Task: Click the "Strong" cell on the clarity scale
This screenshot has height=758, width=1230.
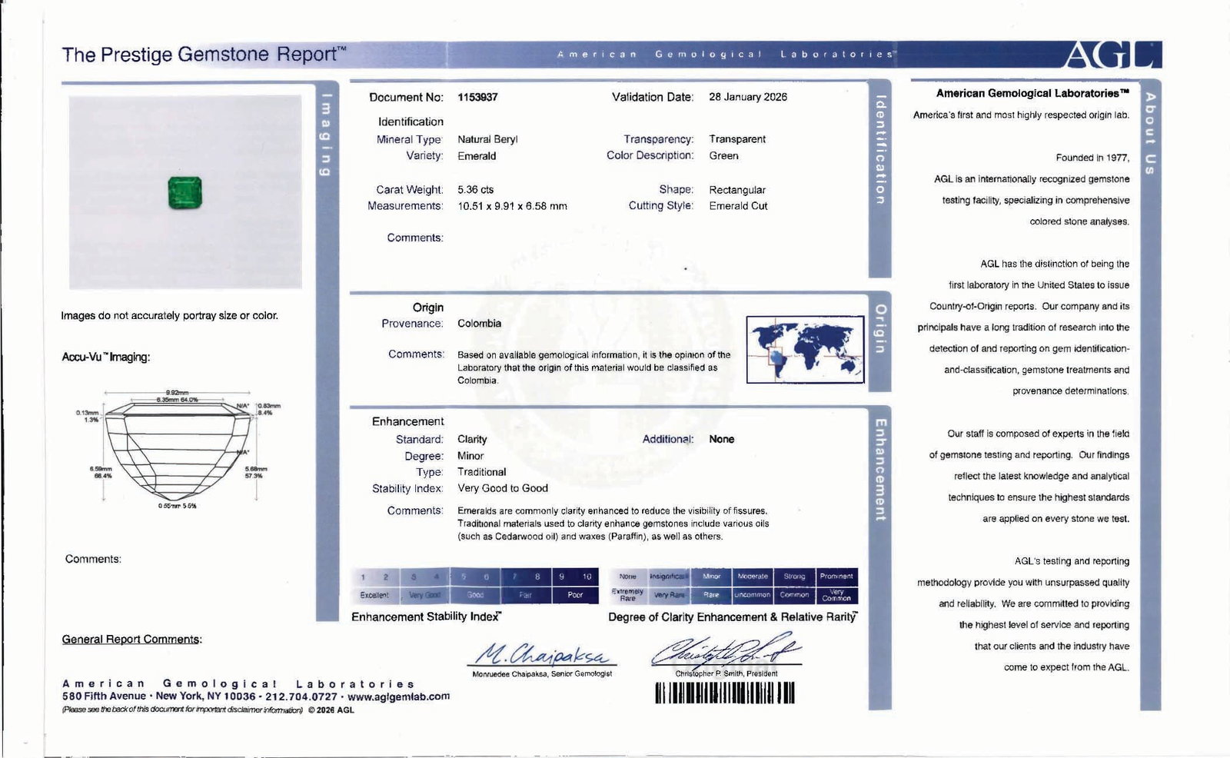Action: tap(794, 577)
